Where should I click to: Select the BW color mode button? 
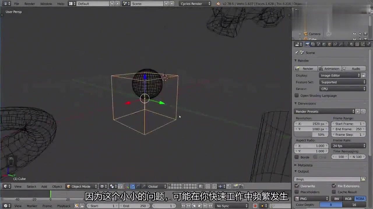tap(337, 199)
